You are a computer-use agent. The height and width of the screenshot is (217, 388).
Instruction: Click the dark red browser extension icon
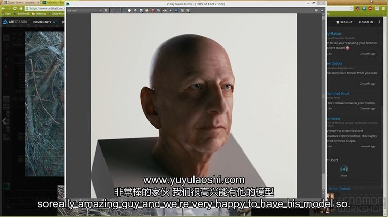click(357, 8)
